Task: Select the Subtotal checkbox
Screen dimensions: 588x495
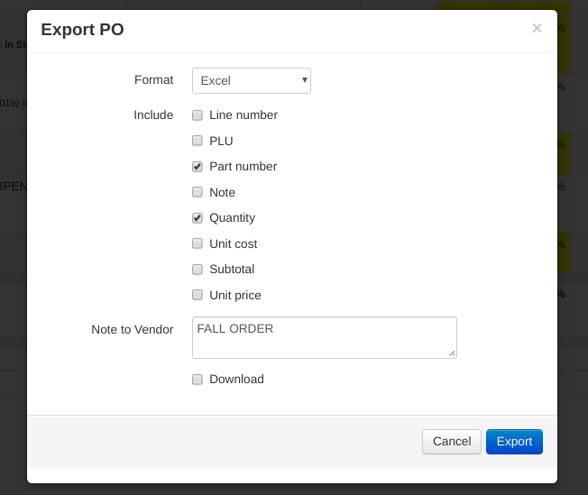Action: pyautogui.click(x=198, y=270)
